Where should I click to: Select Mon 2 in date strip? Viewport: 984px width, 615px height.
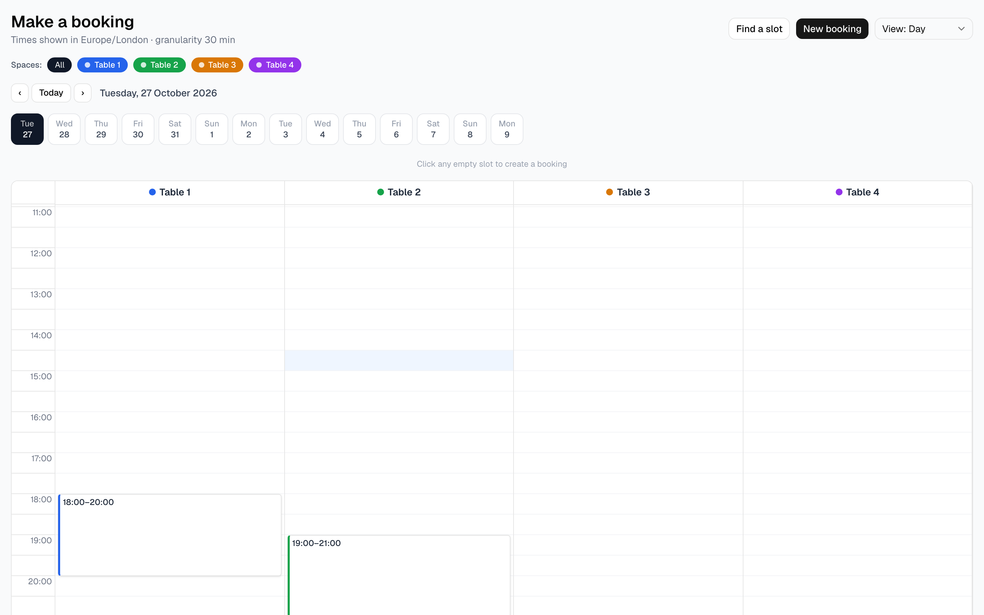click(x=249, y=129)
